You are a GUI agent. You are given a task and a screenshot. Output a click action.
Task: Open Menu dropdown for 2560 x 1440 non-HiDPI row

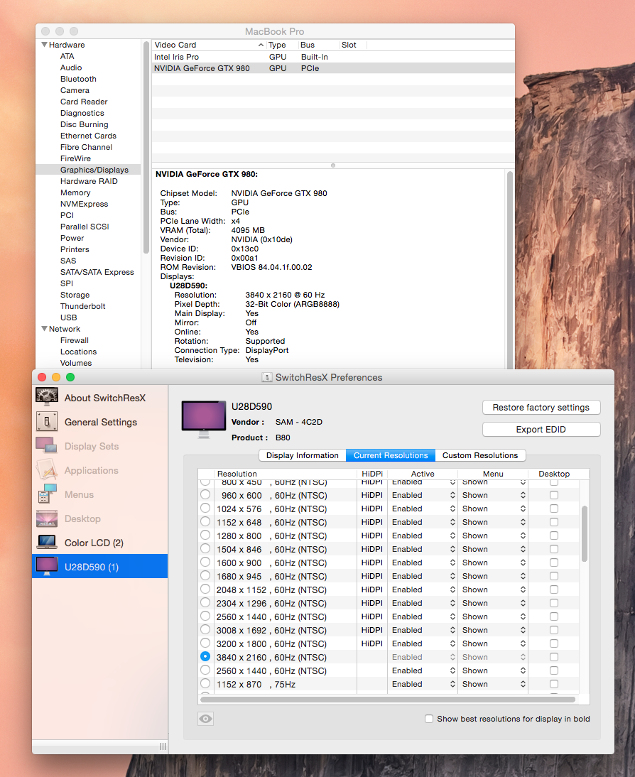493,670
